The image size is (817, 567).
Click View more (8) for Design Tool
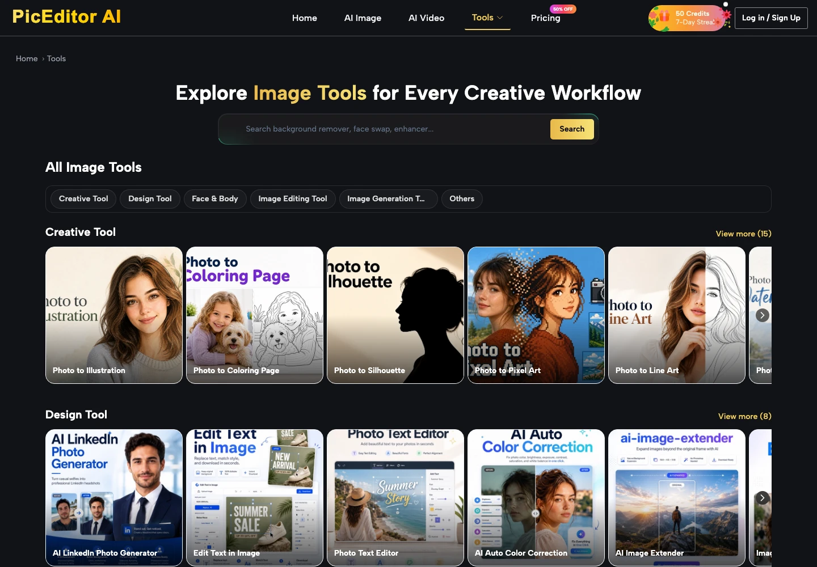pos(744,416)
